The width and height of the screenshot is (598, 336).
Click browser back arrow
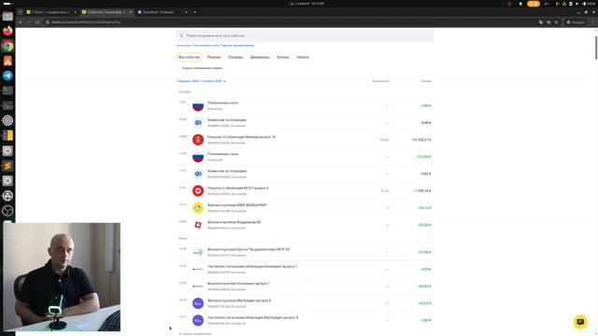tap(21, 22)
